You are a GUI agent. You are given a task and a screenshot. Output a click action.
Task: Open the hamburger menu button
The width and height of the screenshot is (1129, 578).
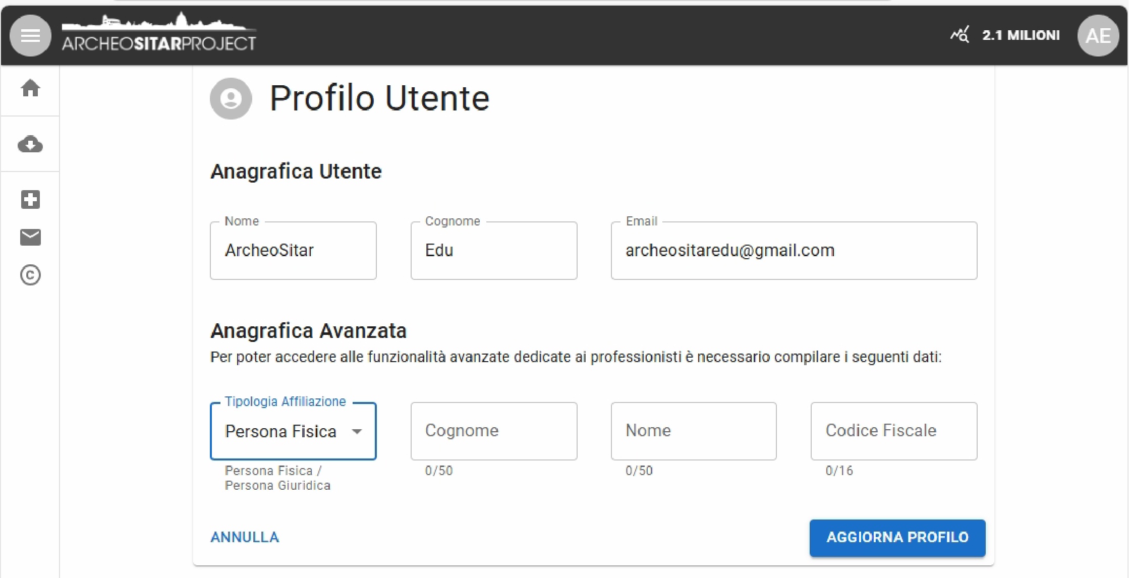(30, 35)
